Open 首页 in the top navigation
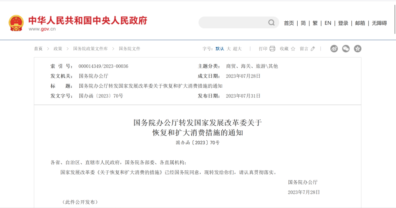The image size is (396, 208). tap(289, 23)
